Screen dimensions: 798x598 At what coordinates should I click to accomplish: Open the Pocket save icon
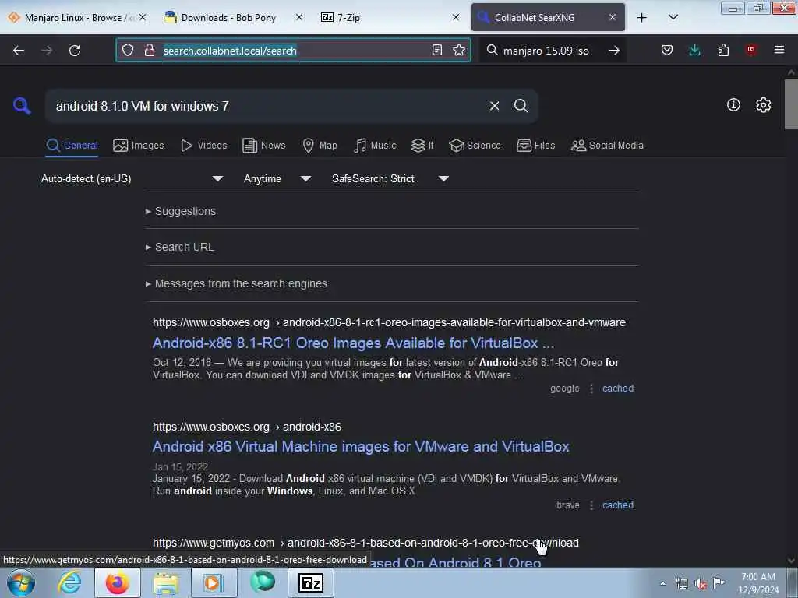667,51
